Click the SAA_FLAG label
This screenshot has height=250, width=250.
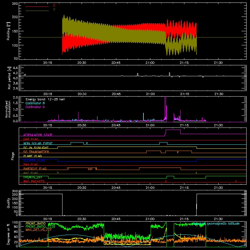31,164
